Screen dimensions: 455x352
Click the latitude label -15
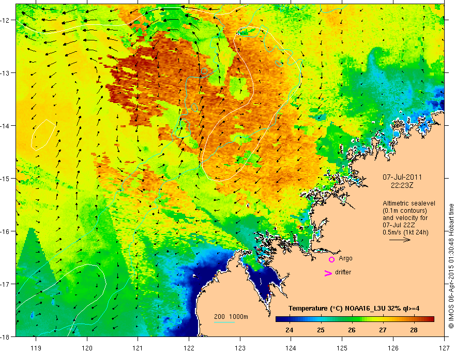(6, 179)
